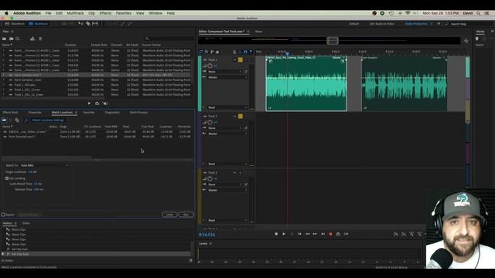Select Form Sample2.mp3 row in Files list
Viewport: 495px width, 278px height.
[x=96, y=75]
